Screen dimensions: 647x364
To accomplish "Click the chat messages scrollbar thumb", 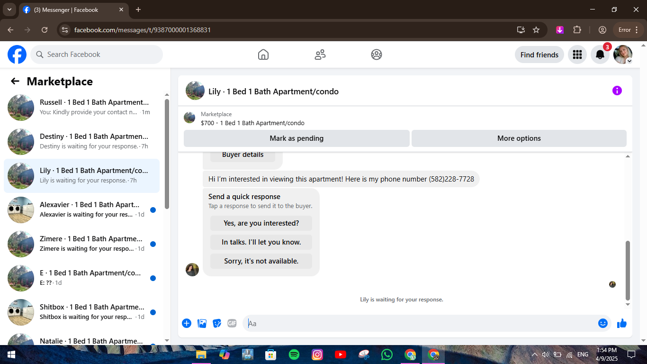I will (628, 270).
